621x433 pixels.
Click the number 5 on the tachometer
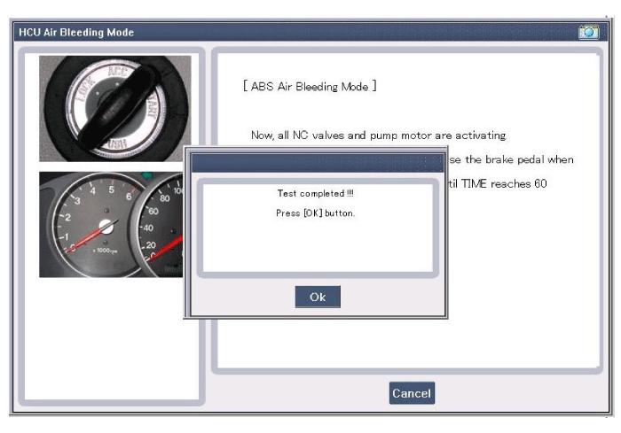110,189
